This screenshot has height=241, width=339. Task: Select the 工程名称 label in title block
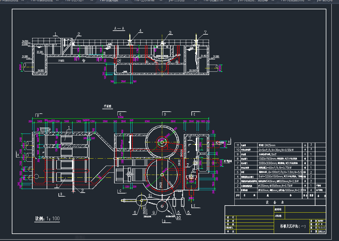(277, 216)
